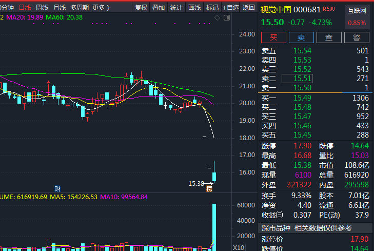Click the X10 volume scale indicator
Screen dimensions: 374x251
238,247
